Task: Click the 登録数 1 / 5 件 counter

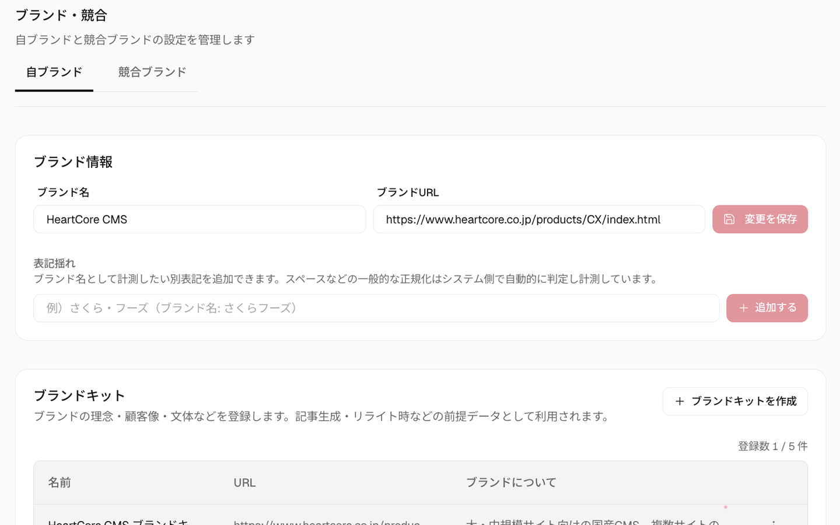Action: 772,446
